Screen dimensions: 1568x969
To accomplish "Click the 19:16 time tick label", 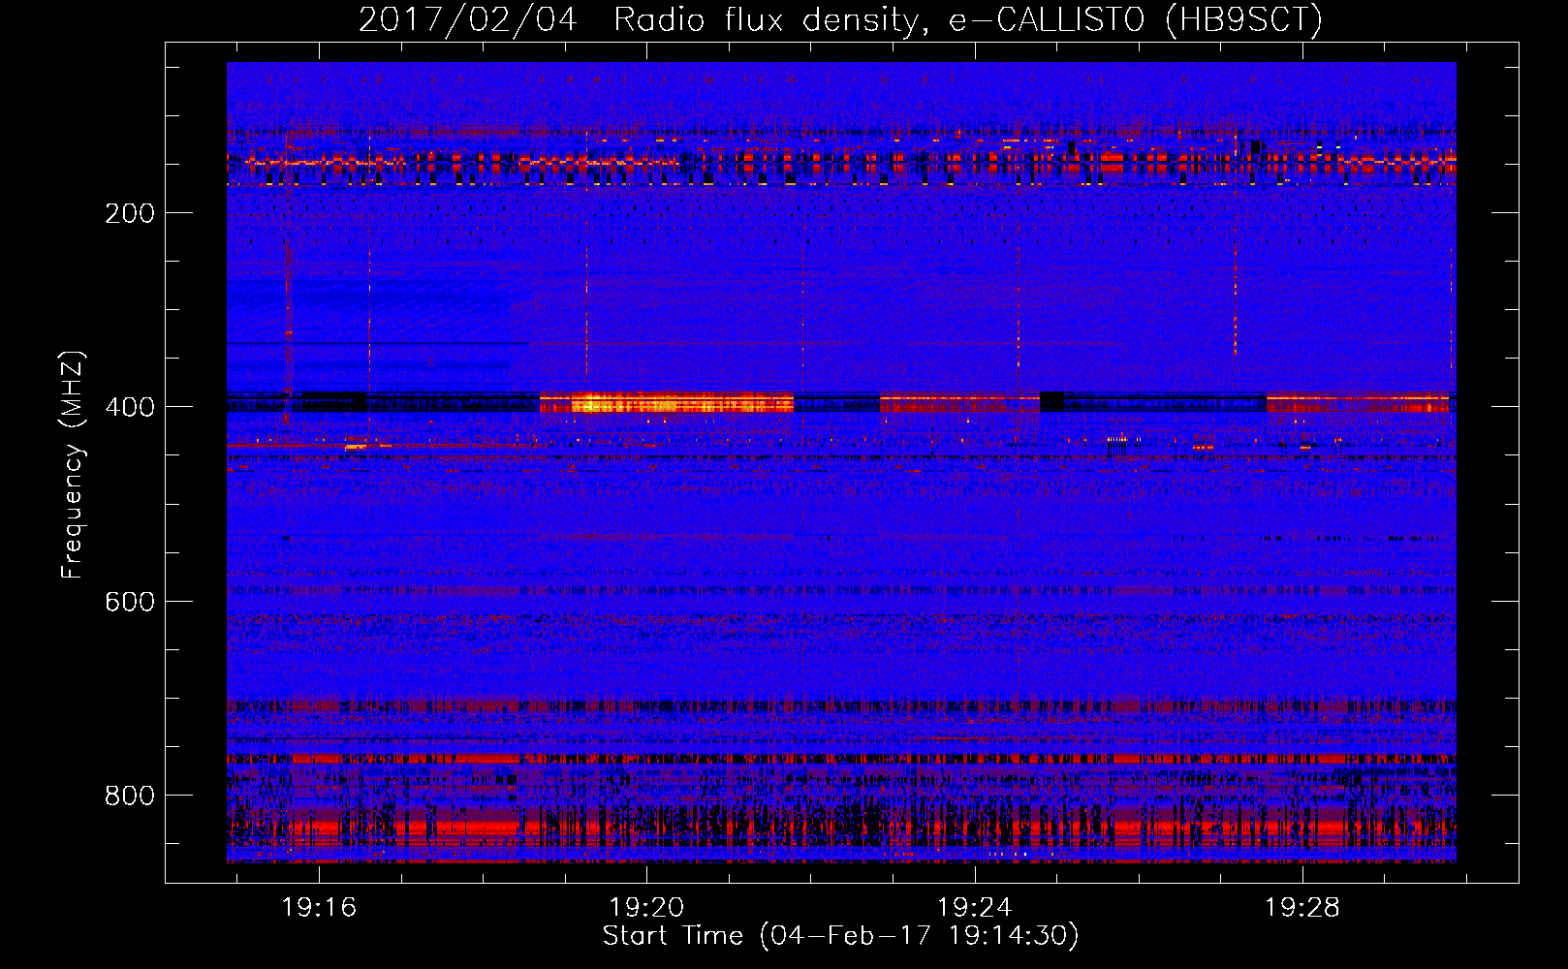I will (319, 907).
